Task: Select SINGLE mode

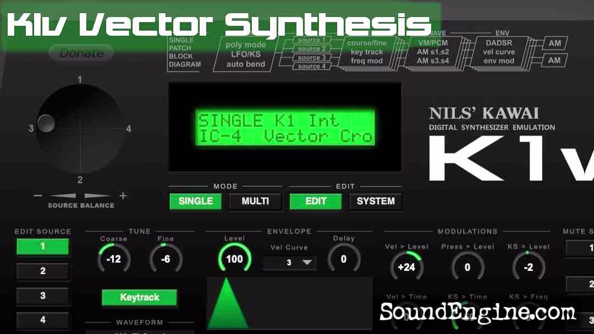Action: coord(195,201)
